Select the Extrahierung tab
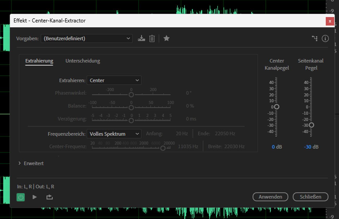 tap(39, 61)
